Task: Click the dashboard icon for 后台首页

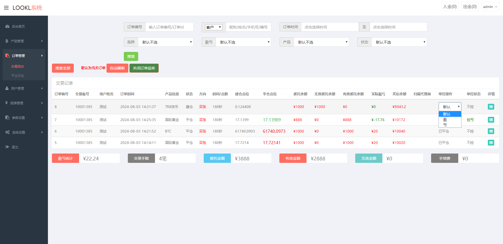Action: tap(7, 26)
